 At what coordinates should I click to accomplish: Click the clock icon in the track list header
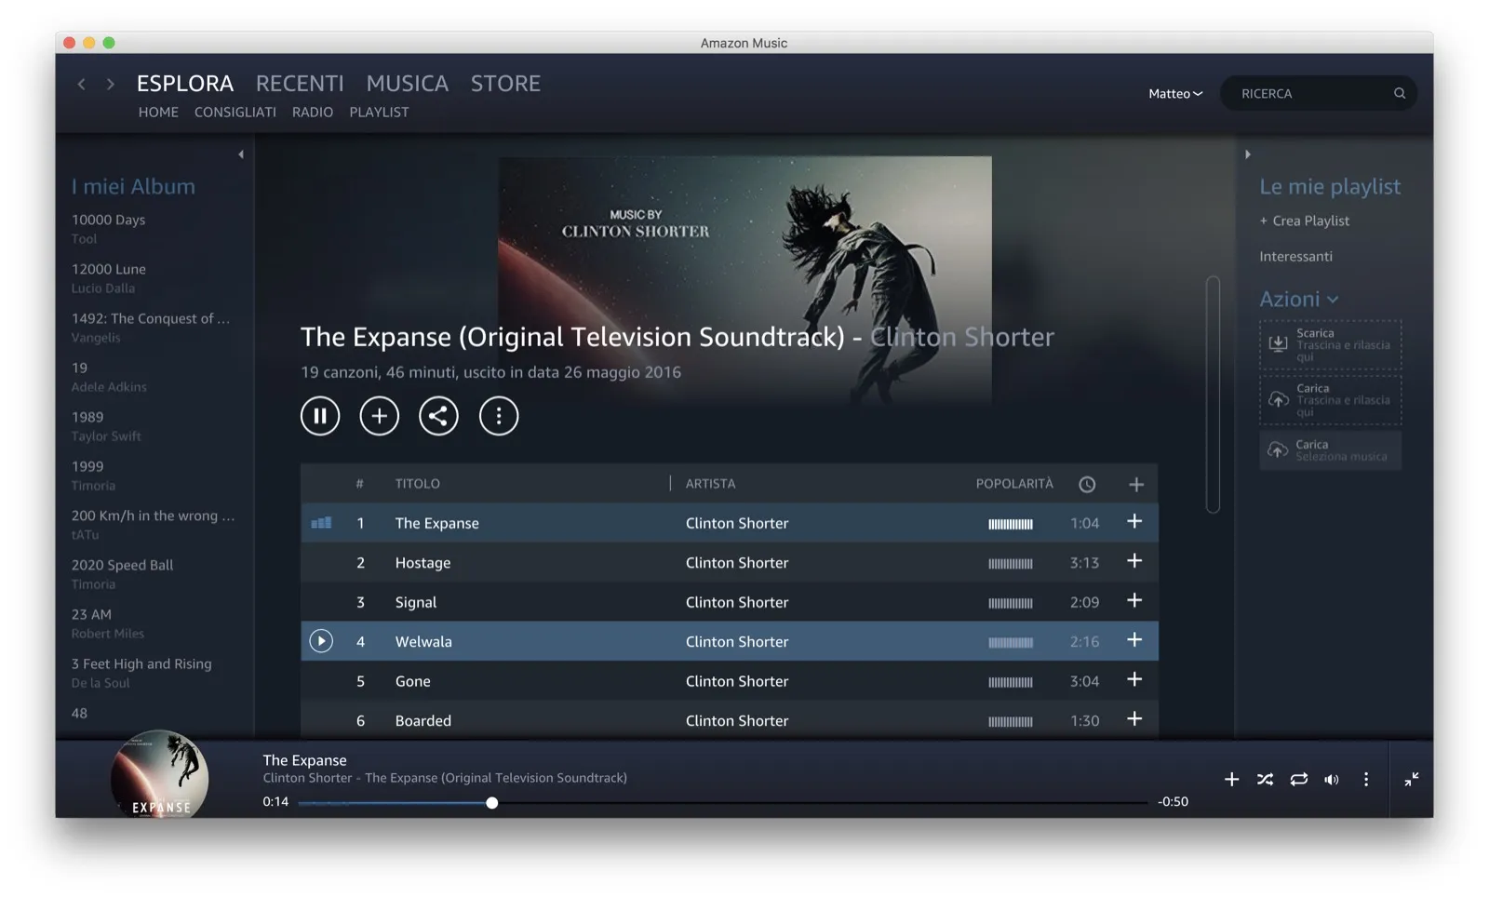pos(1087,484)
